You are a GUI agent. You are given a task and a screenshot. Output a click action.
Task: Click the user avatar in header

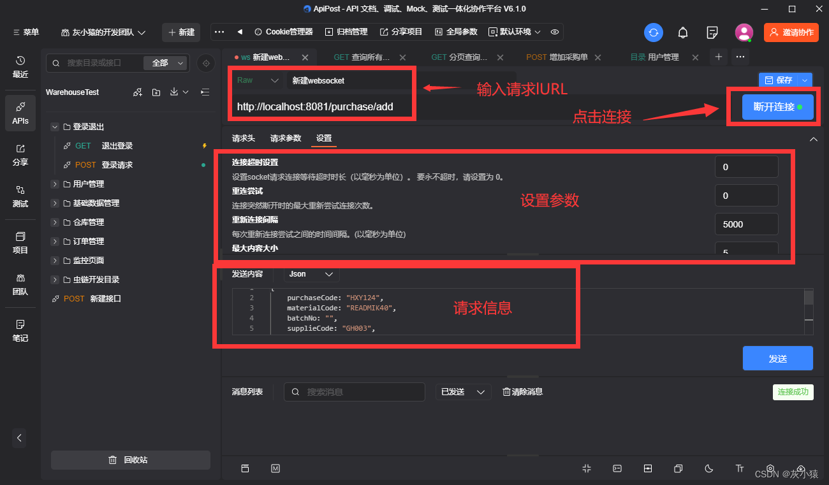(744, 33)
